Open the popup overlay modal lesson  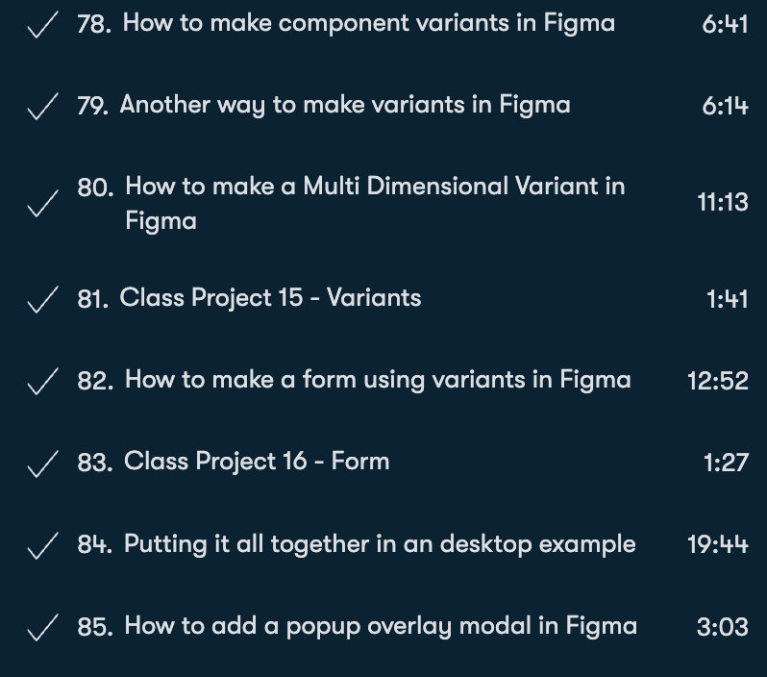pos(381,627)
